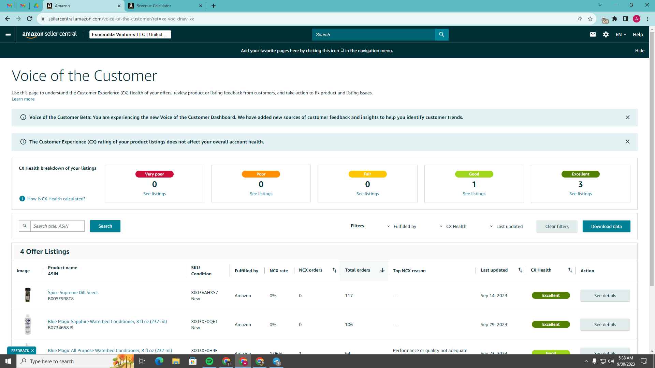The width and height of the screenshot is (655, 368).
Task: Open the Chrome tab search chevron
Action: click(600, 5)
